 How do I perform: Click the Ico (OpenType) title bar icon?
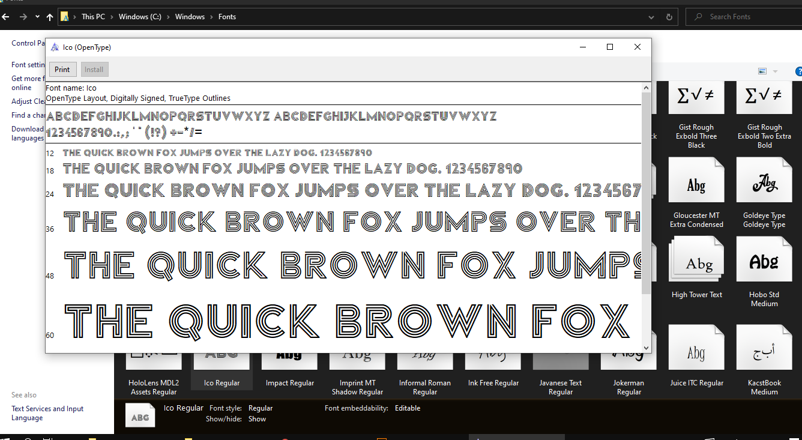(55, 47)
